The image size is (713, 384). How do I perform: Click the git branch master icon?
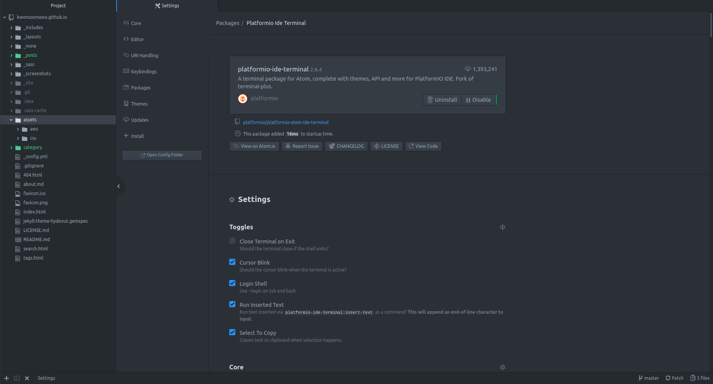tap(640, 378)
